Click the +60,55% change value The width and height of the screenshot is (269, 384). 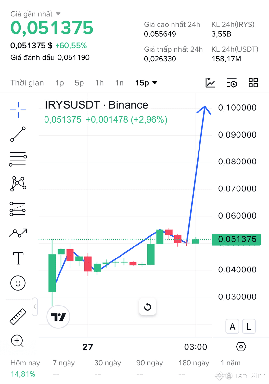click(71, 45)
